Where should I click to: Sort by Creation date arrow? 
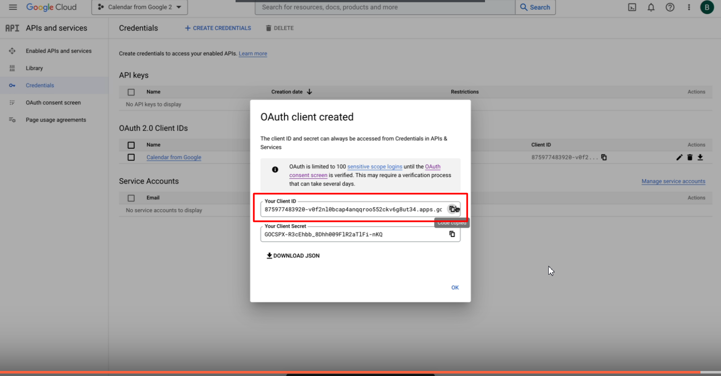coord(309,92)
